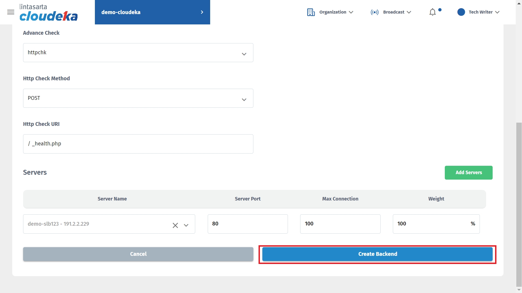This screenshot has height=293, width=522.
Task: Open the notifications bell
Action: (433, 12)
